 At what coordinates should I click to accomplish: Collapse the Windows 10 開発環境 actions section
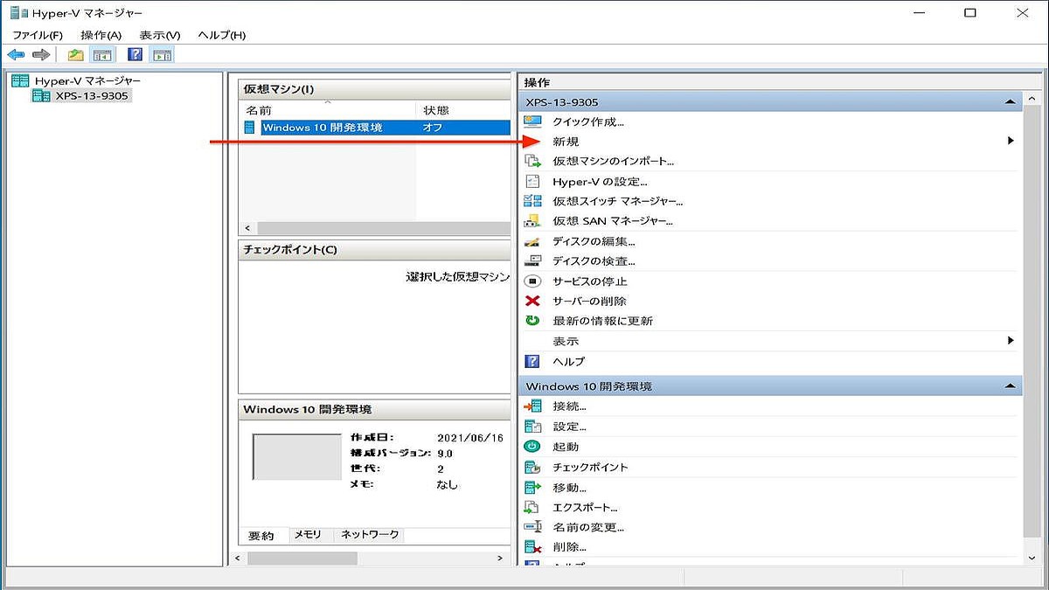tap(1011, 385)
